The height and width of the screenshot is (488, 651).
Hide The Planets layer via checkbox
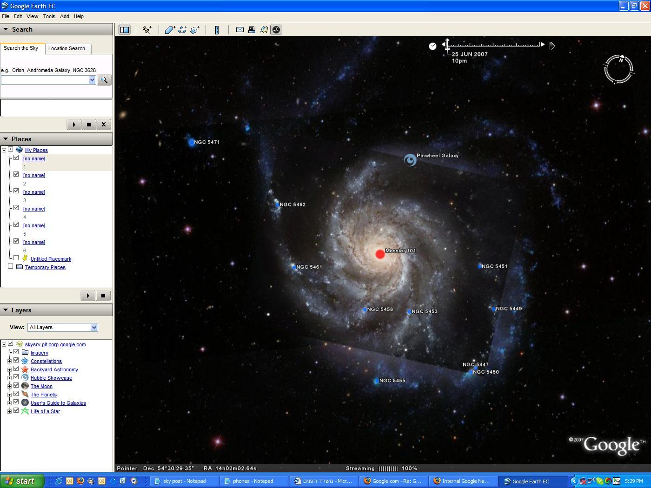point(16,394)
